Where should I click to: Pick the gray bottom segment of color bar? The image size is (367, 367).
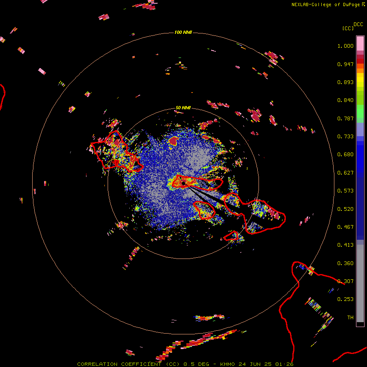pyautogui.click(x=360, y=283)
